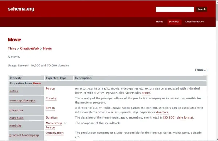
Task: Open the ISO 8601 date format link
Action: [178, 117]
